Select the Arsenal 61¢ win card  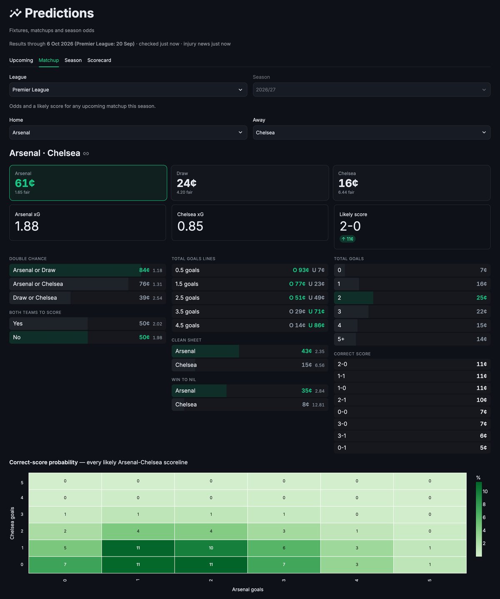tap(88, 183)
